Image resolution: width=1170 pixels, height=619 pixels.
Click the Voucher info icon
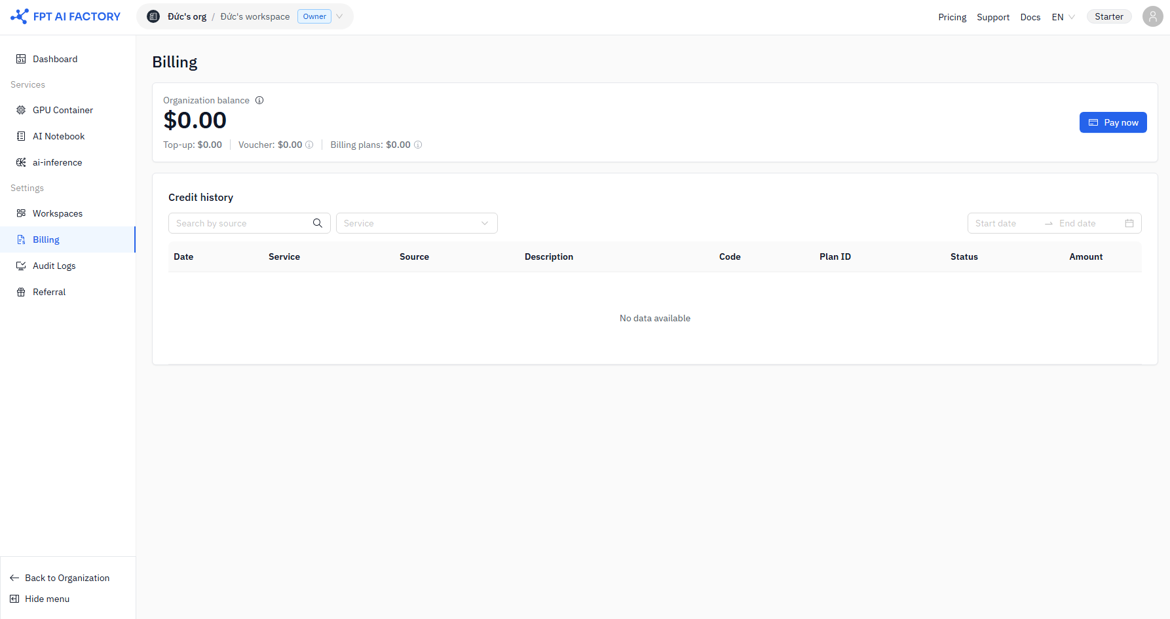309,145
